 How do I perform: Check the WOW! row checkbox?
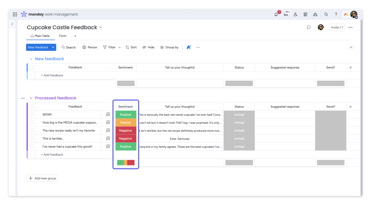[32, 114]
